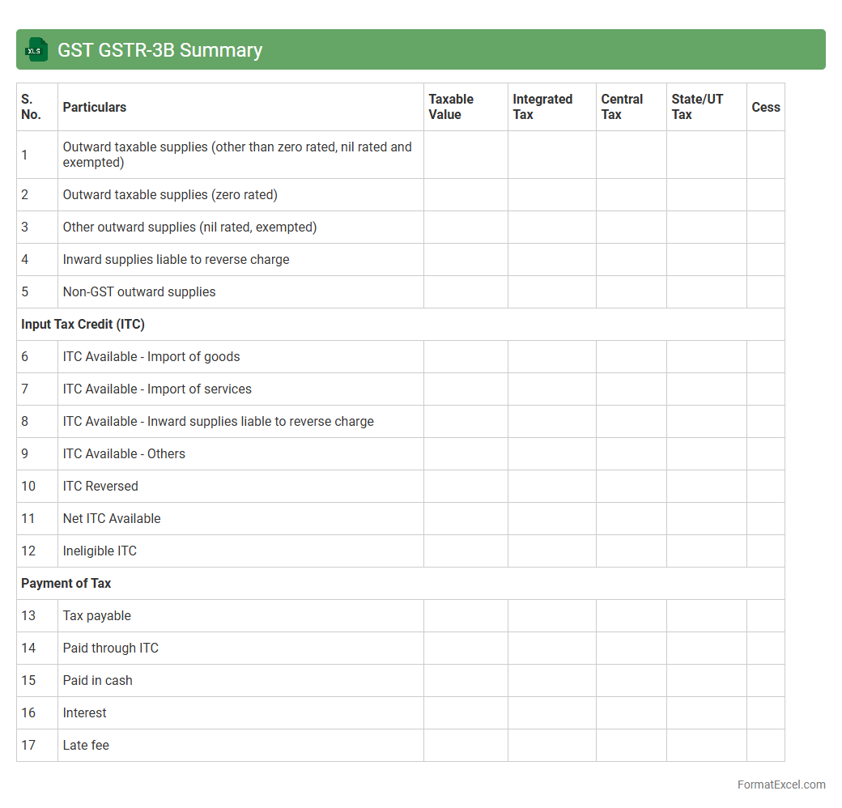
Task: Select the Cess column header
Action: tap(765, 107)
